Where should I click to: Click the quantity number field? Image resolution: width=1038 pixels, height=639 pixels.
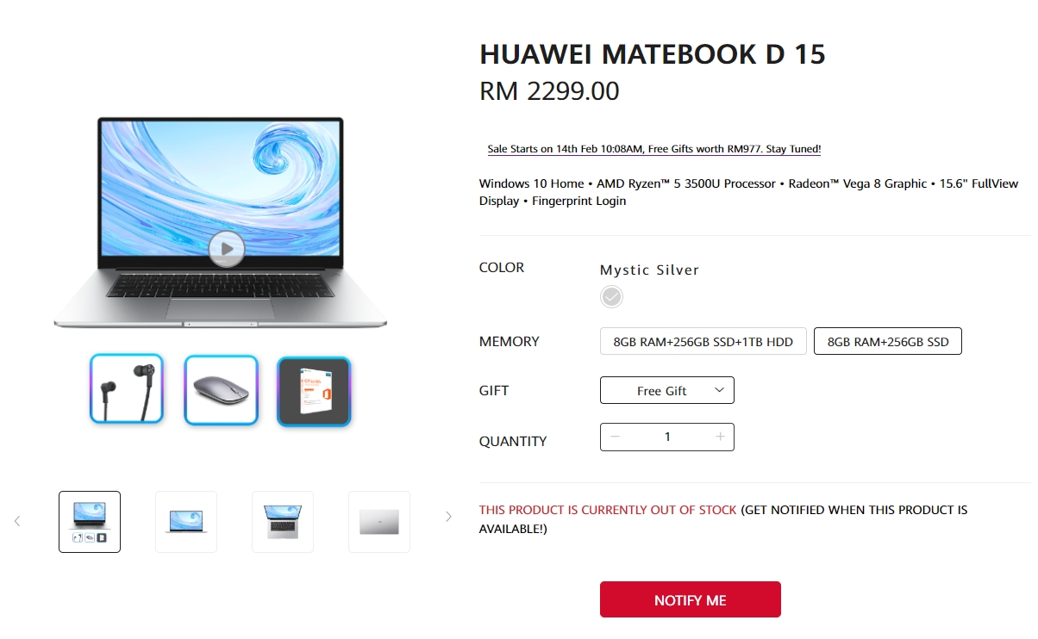tap(667, 437)
